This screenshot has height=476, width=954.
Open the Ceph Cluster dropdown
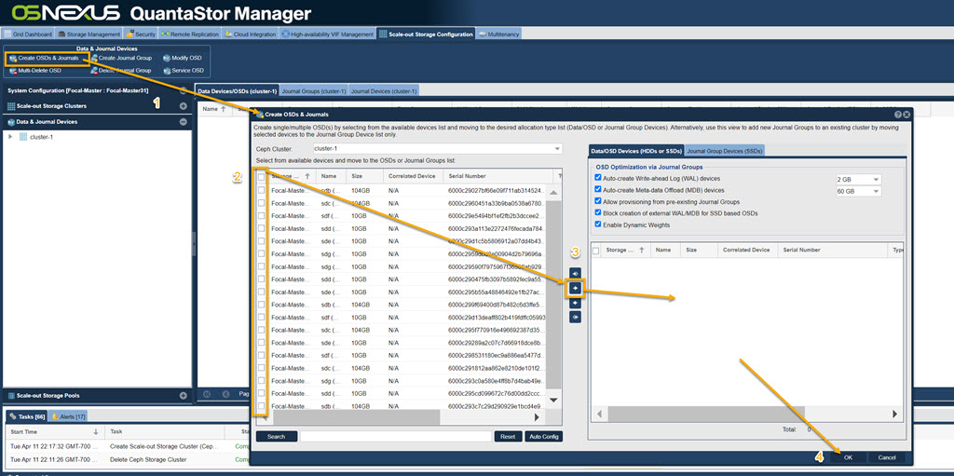coord(557,149)
